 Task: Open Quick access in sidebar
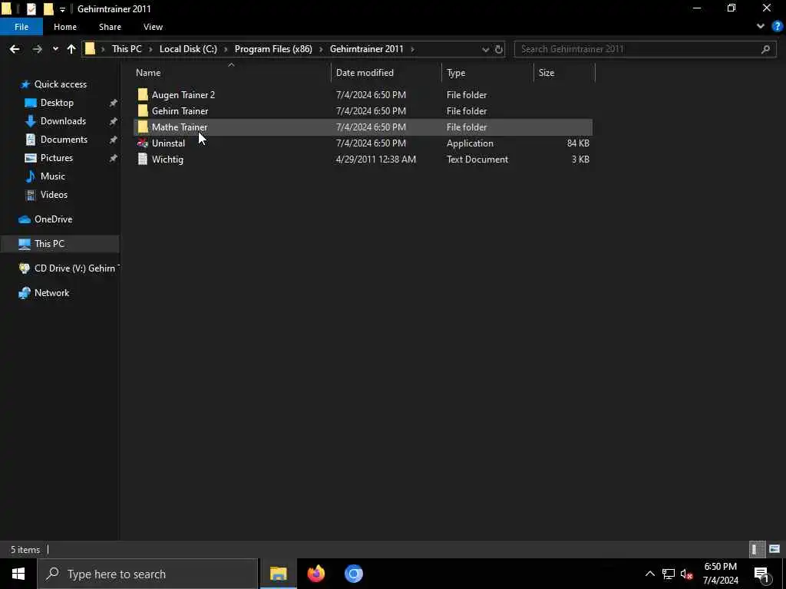tap(60, 84)
